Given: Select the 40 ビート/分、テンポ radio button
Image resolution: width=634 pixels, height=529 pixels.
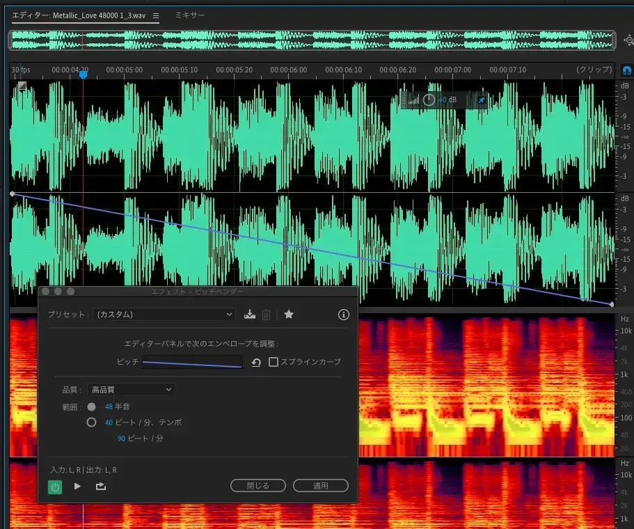Looking at the screenshot, I should (x=91, y=423).
